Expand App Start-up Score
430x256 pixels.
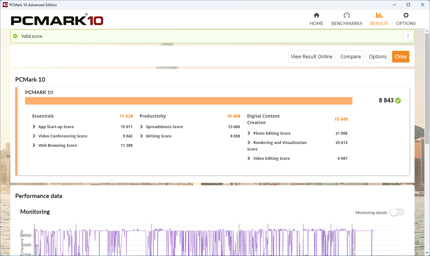(x=34, y=127)
